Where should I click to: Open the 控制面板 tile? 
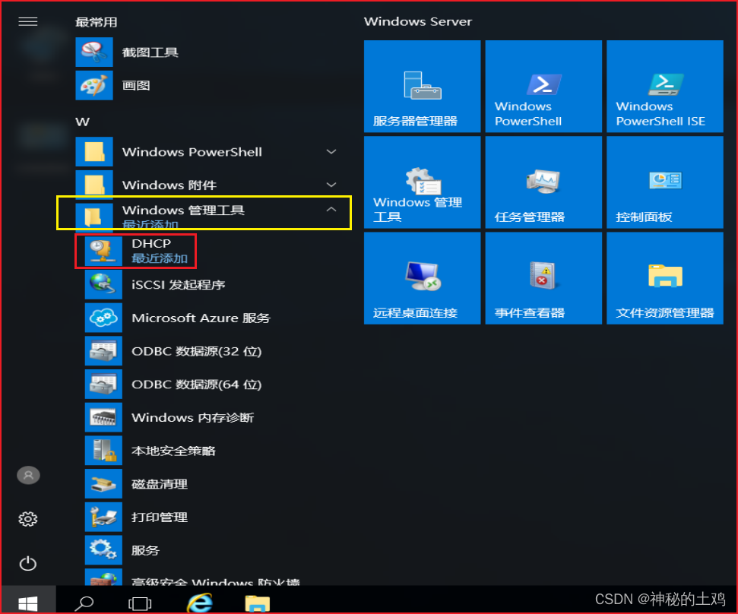coord(664,182)
